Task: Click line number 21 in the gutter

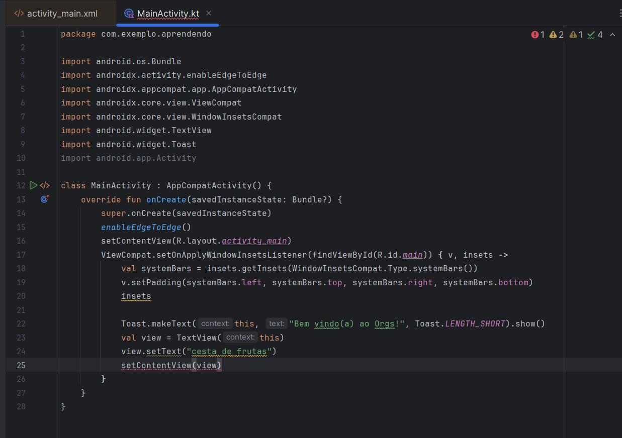Action: 21,310
